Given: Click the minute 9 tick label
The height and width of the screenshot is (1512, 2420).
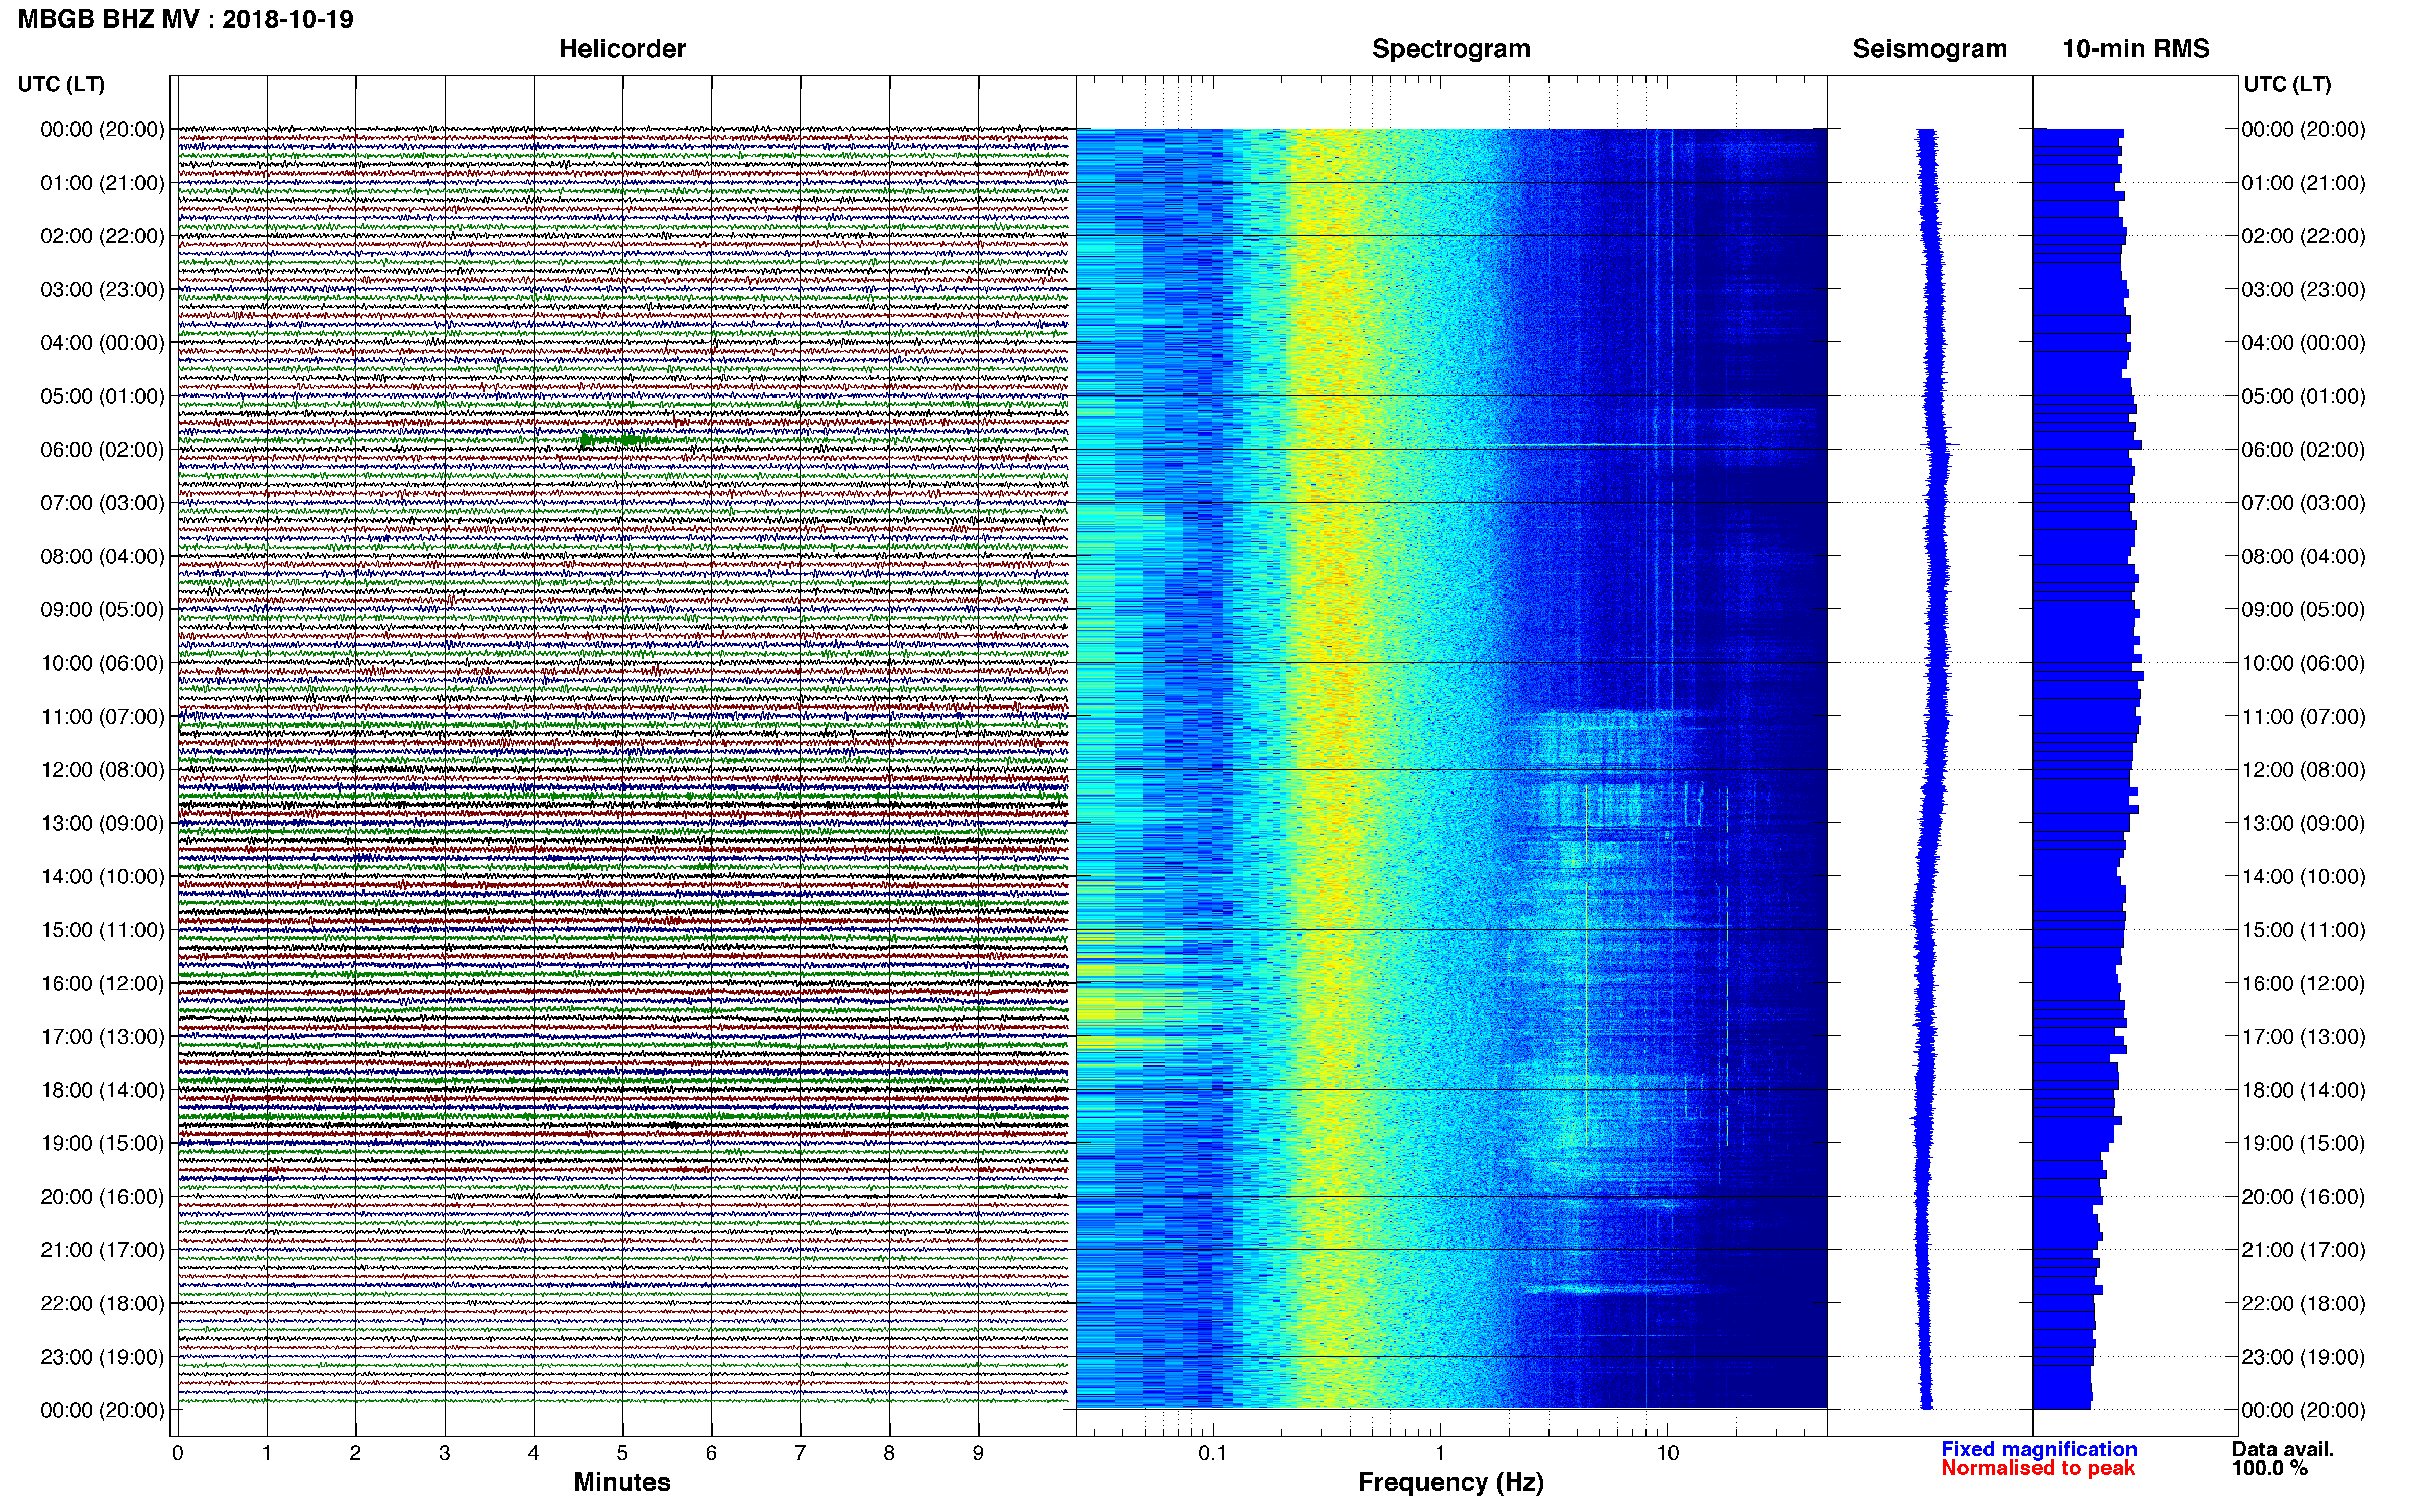Looking at the screenshot, I should 978,1453.
